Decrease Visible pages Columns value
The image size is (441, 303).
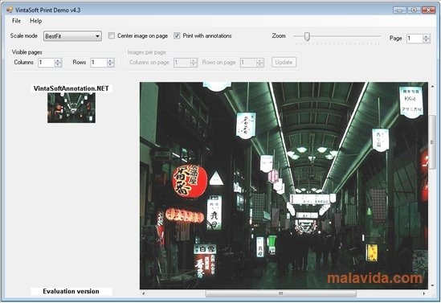point(58,65)
